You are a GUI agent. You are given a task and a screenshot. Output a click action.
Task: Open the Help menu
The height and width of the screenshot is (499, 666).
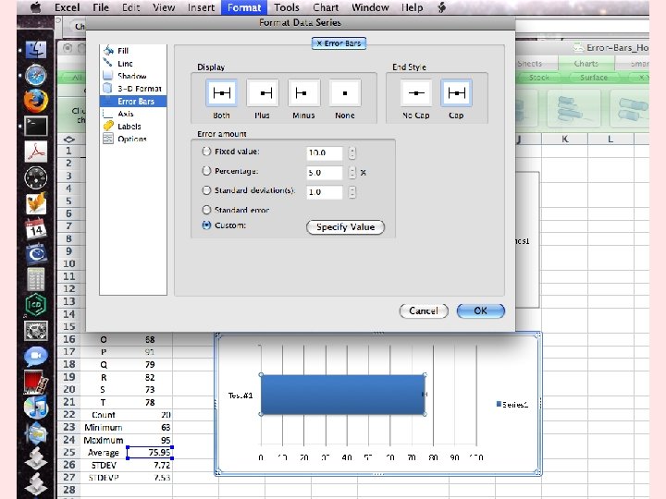tap(412, 7)
